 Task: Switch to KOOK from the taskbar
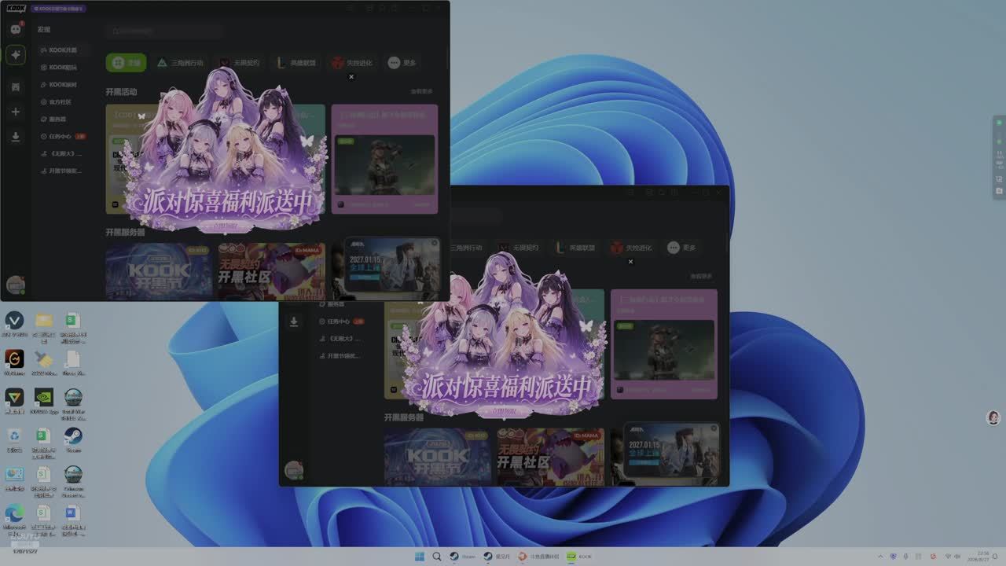[579, 557]
